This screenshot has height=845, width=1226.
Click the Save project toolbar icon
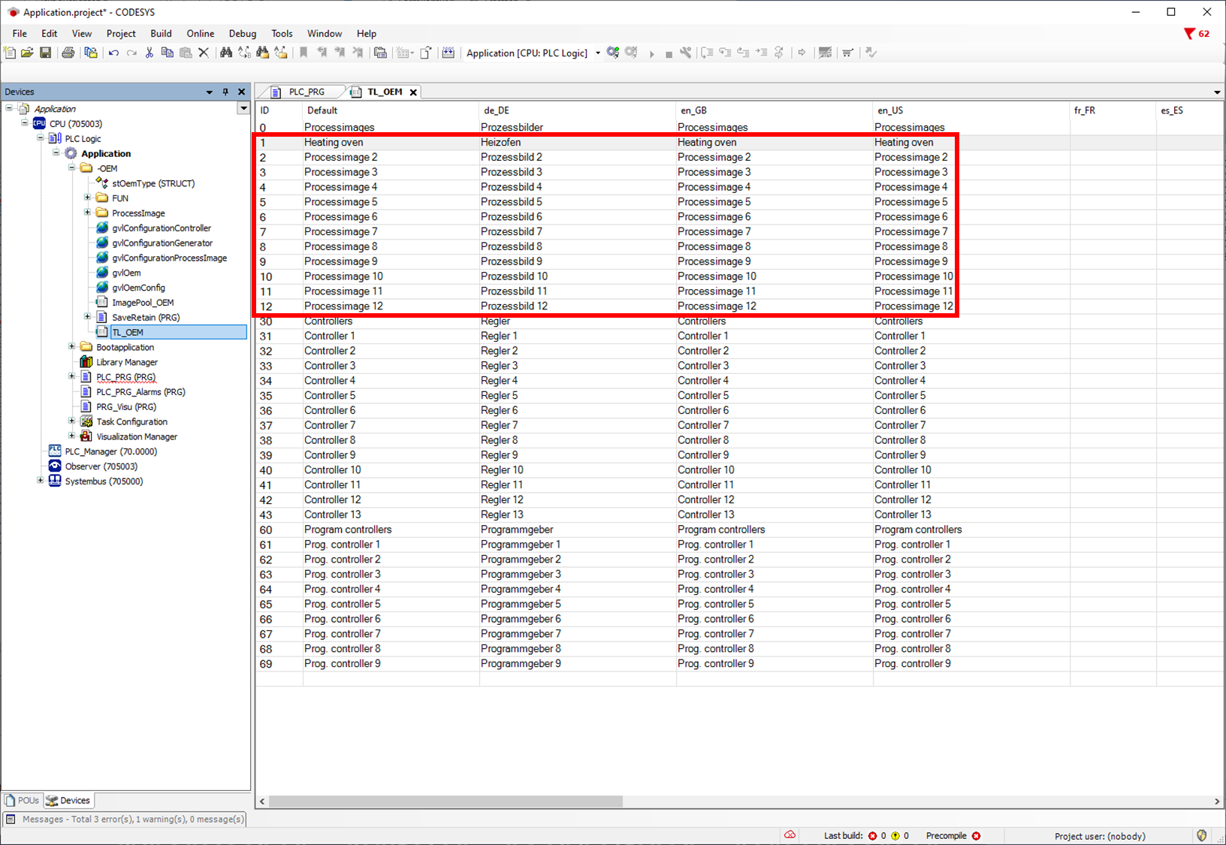pos(46,53)
